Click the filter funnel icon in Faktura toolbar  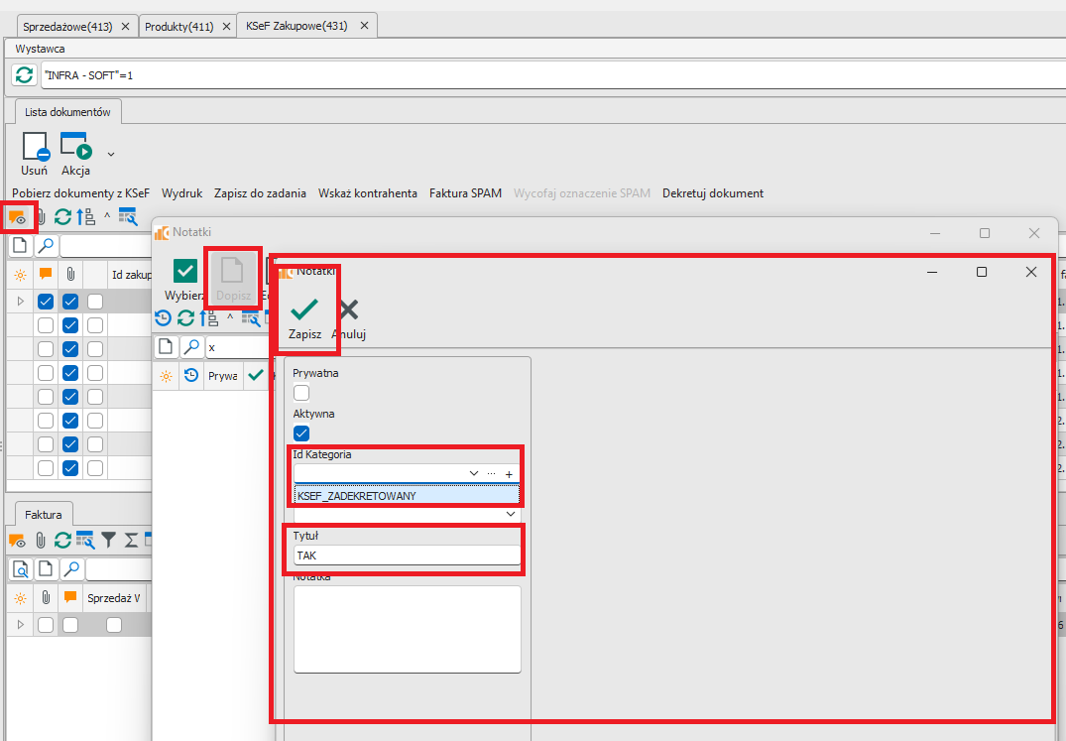(x=109, y=541)
